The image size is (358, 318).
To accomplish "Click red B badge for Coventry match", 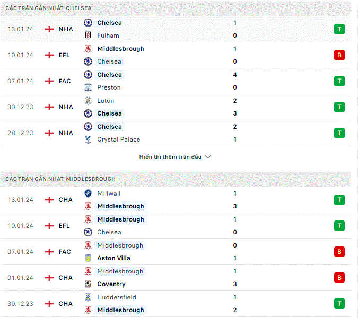I will coord(339,278).
